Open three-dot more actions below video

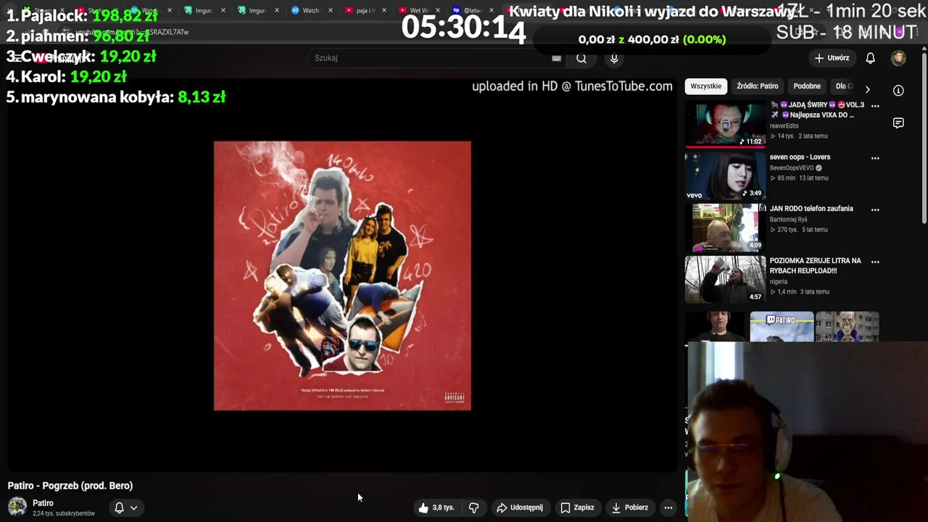[x=668, y=507]
